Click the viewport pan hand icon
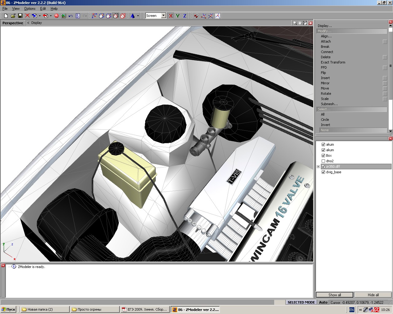The image size is (393, 314). [x=300, y=23]
